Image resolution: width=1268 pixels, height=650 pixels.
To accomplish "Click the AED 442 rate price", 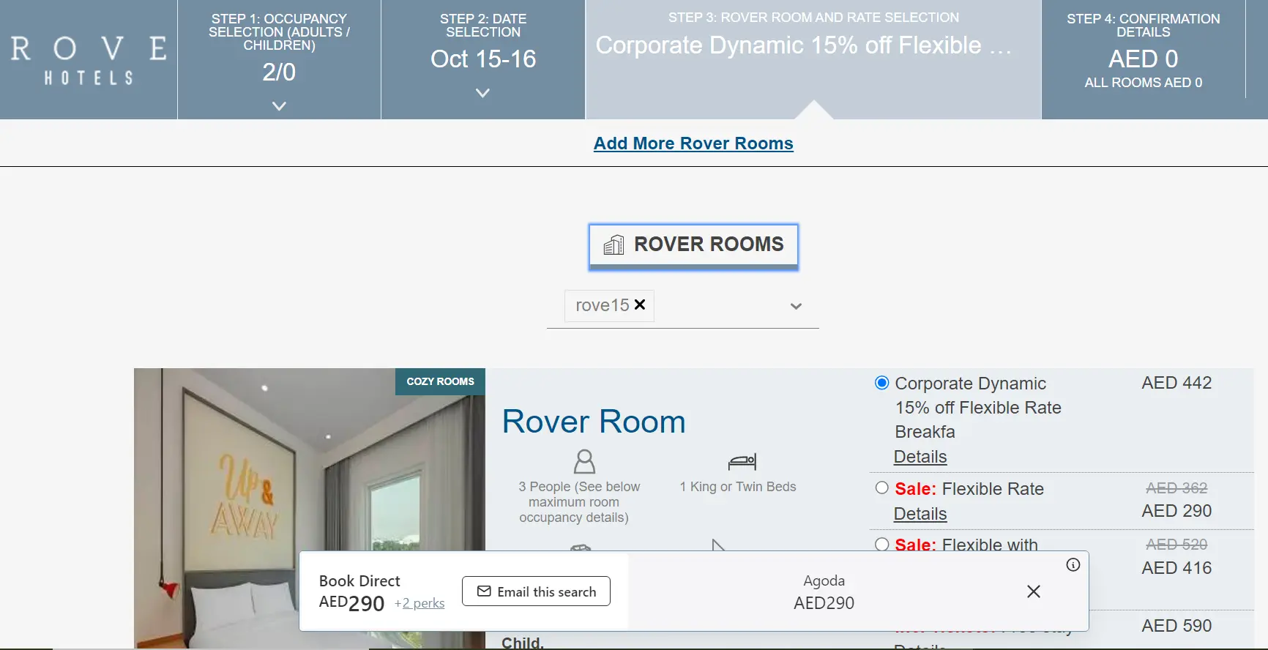I will (x=1176, y=383).
